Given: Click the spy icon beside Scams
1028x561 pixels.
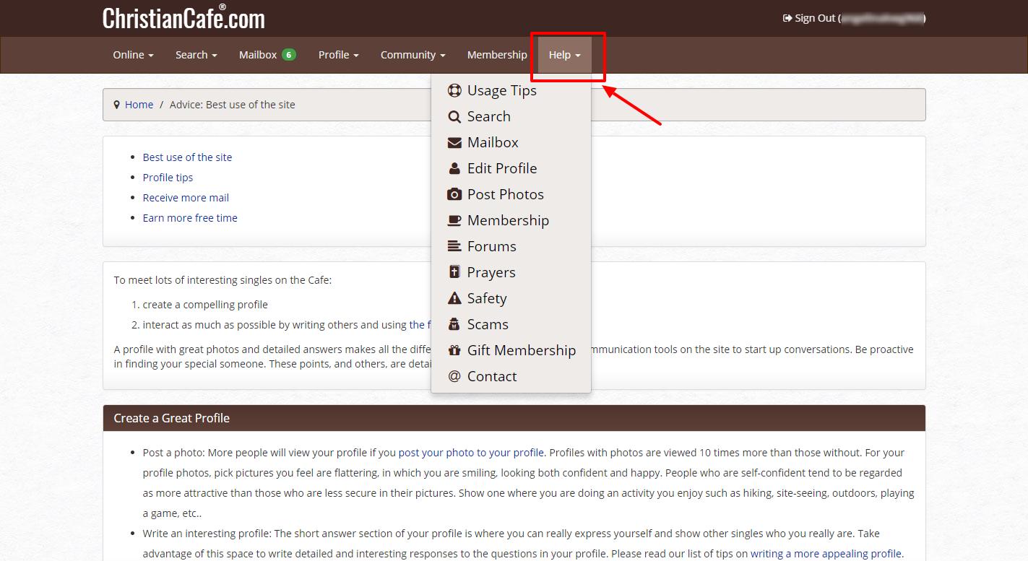Looking at the screenshot, I should (454, 324).
